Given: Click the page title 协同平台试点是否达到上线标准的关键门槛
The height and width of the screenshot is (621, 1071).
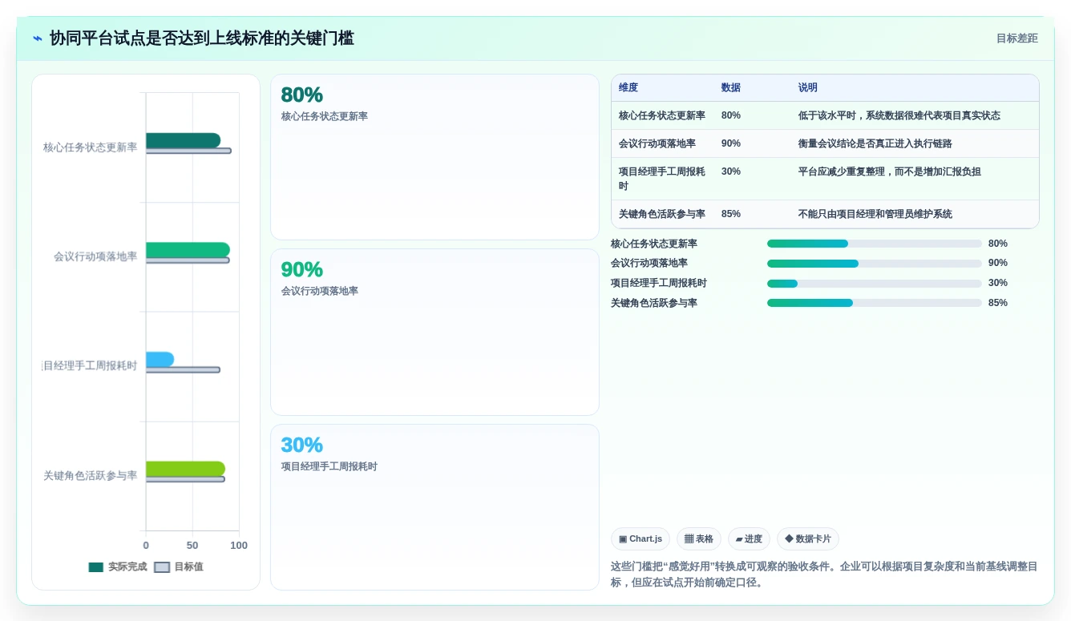Looking at the screenshot, I should point(202,38).
